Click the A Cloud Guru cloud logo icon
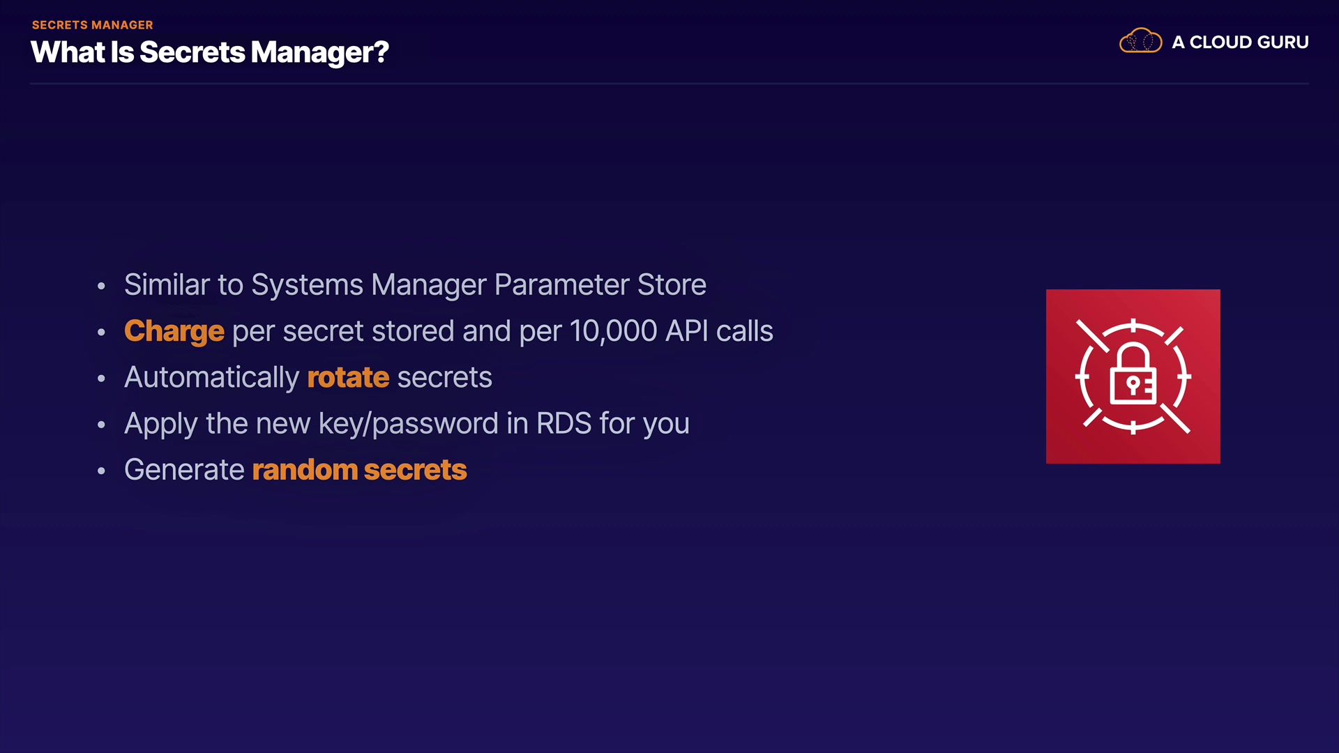The height and width of the screenshot is (753, 1339). coord(1140,41)
